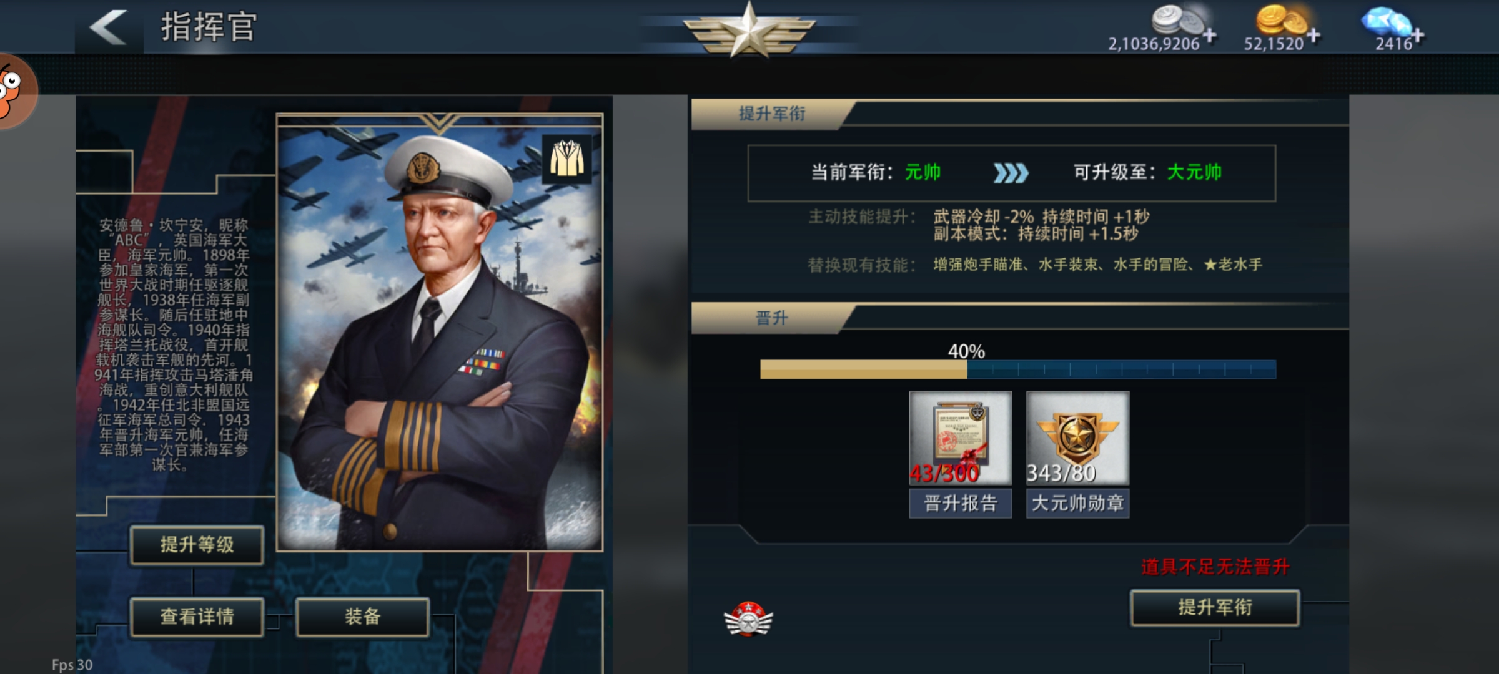Tap the red winged medal badge
This screenshot has height=674, width=1499.
pos(748,618)
